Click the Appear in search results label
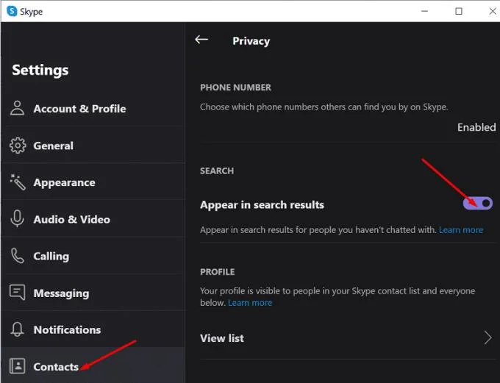The height and width of the screenshot is (383, 500). [x=262, y=205]
